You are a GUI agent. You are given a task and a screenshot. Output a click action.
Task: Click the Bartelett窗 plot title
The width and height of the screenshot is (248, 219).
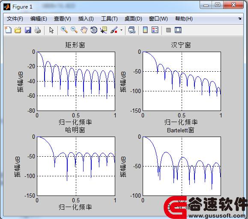coord(181,130)
